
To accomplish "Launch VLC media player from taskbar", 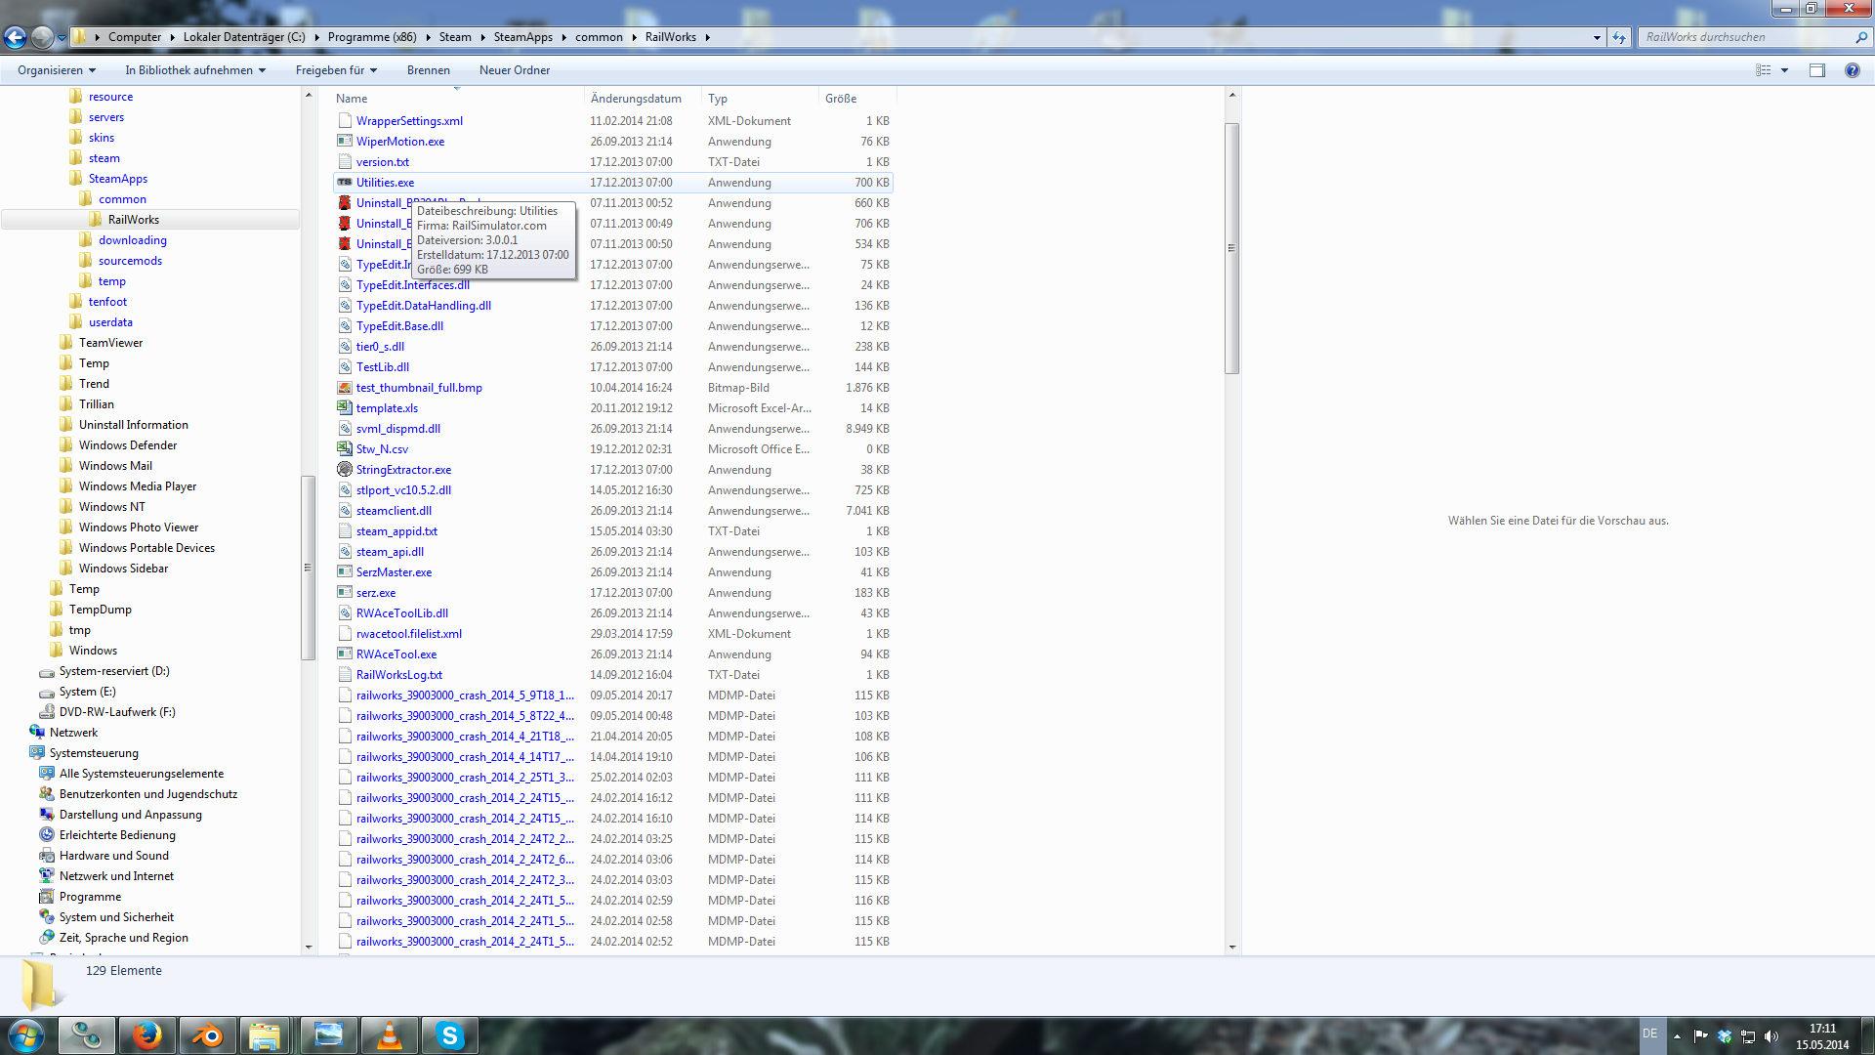I will (x=389, y=1035).
